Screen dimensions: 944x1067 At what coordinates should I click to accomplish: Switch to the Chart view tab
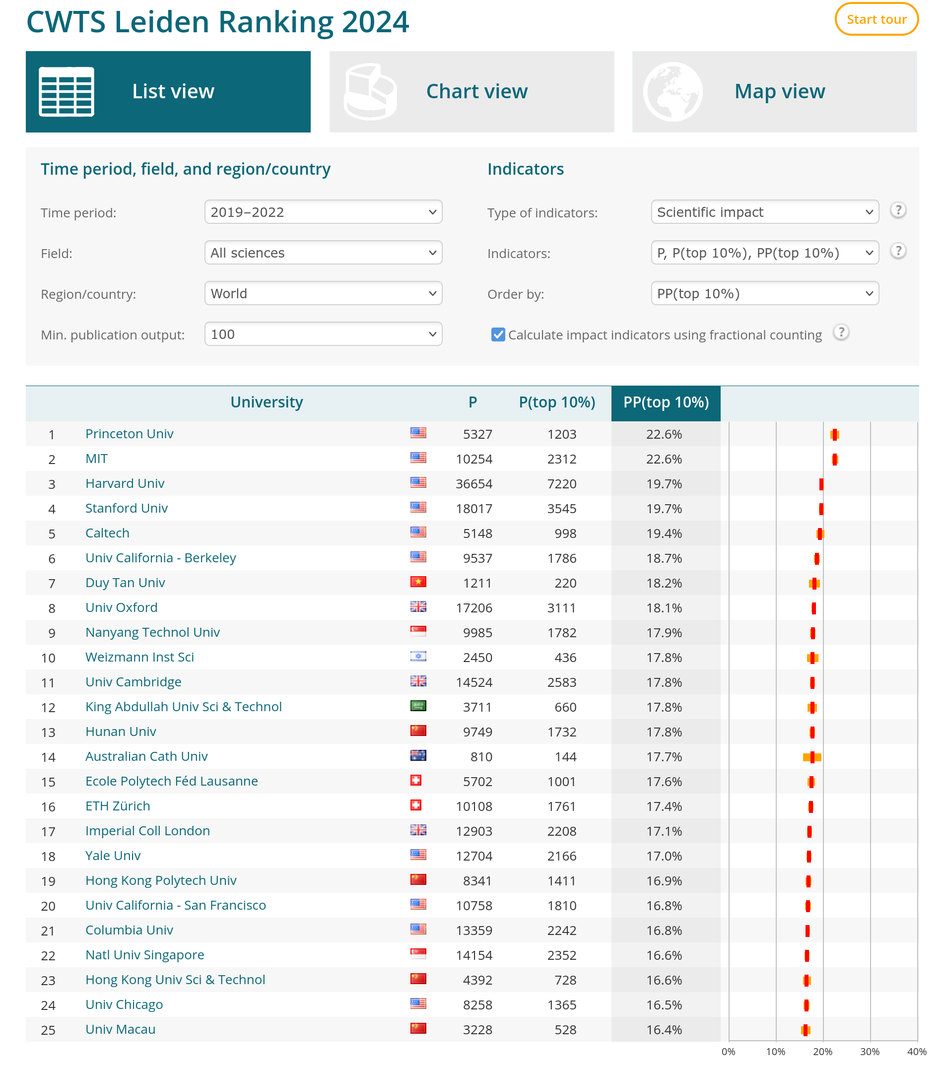coord(472,91)
